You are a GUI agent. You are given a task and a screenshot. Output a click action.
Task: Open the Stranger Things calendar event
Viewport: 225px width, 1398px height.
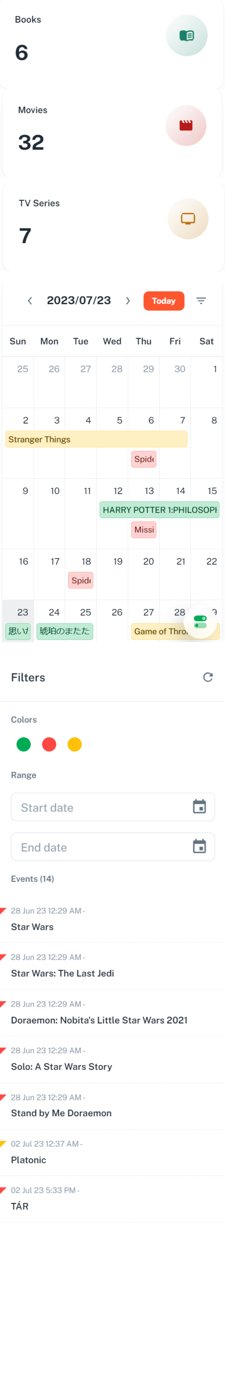(x=96, y=439)
